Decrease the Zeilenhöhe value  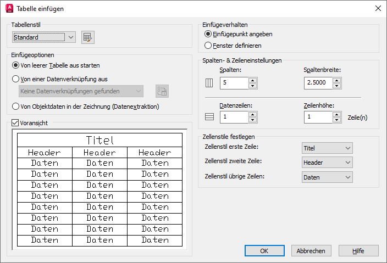pos(336,120)
